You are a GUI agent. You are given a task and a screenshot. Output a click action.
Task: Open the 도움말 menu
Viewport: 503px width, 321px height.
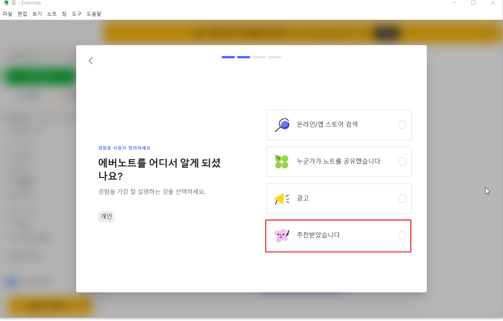tap(94, 14)
